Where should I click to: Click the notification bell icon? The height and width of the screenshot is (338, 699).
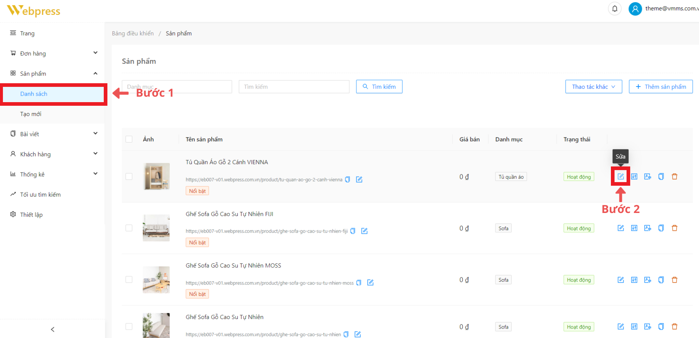point(615,9)
